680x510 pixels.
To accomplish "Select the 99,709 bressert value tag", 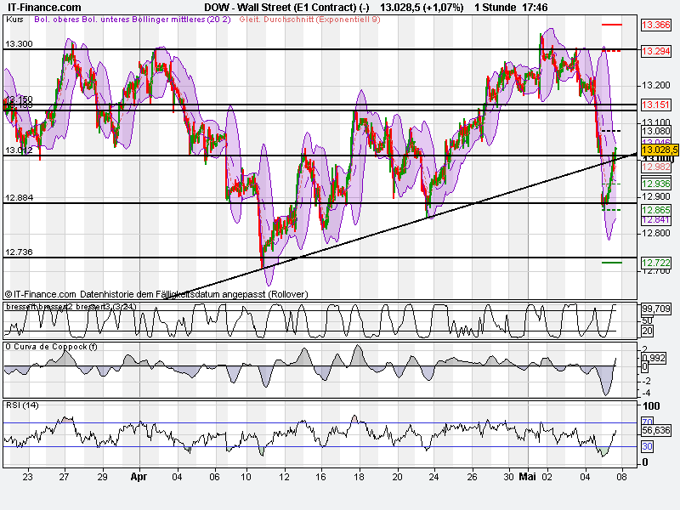I will click(655, 309).
